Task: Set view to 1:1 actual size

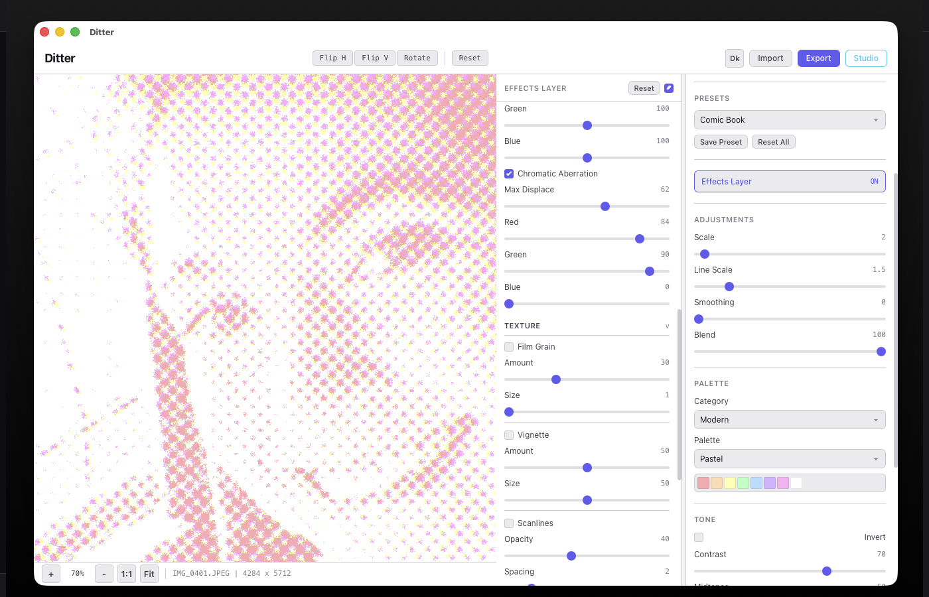Action: (x=126, y=573)
